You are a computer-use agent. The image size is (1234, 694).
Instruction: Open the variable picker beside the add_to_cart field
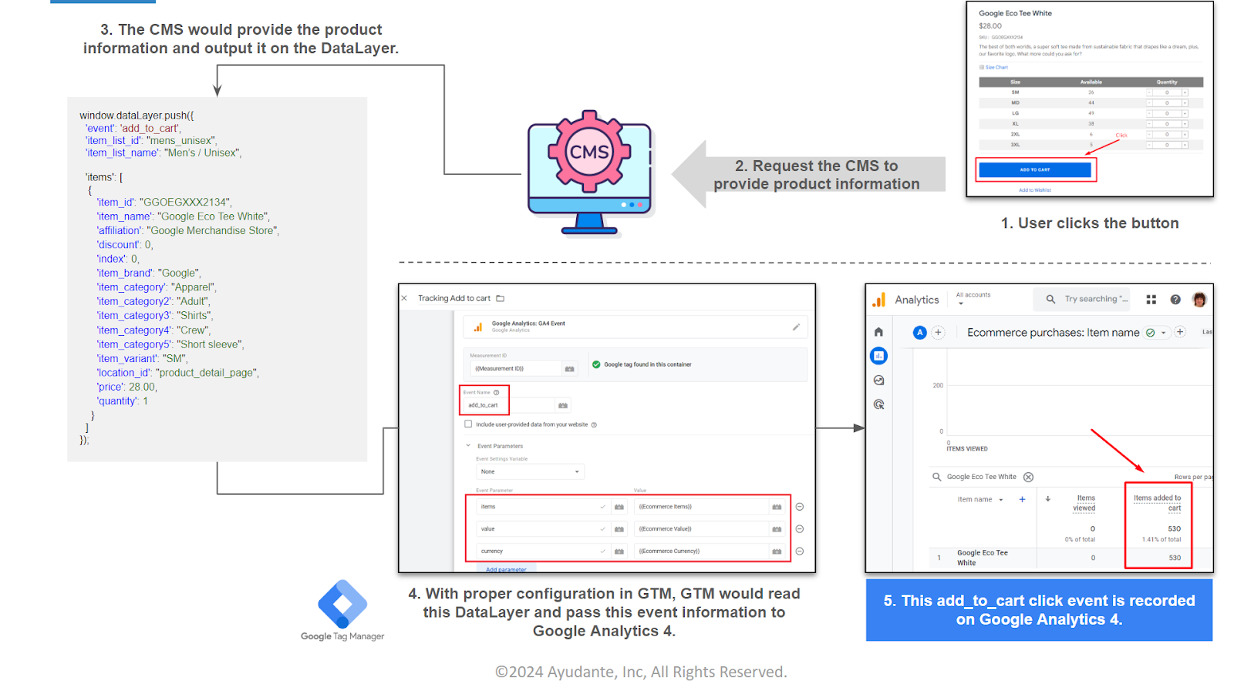coord(563,405)
